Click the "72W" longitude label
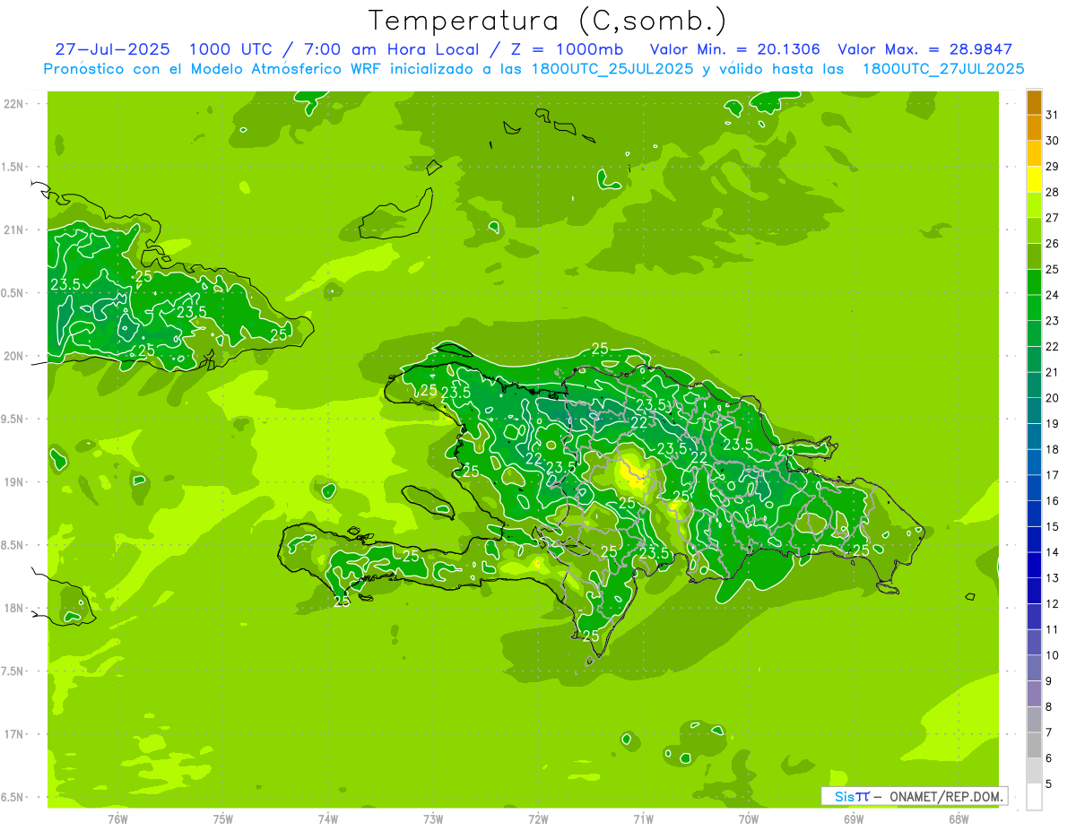The width and height of the screenshot is (1076, 831). point(538,818)
